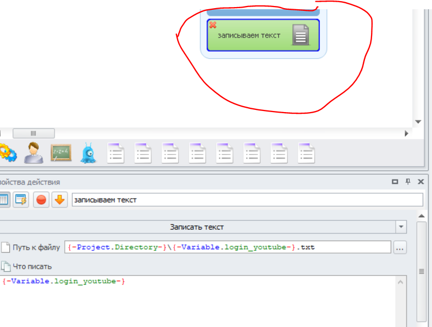Click the 'Путь к файлу' label
Screen dimensions: 432x327
[36, 248]
